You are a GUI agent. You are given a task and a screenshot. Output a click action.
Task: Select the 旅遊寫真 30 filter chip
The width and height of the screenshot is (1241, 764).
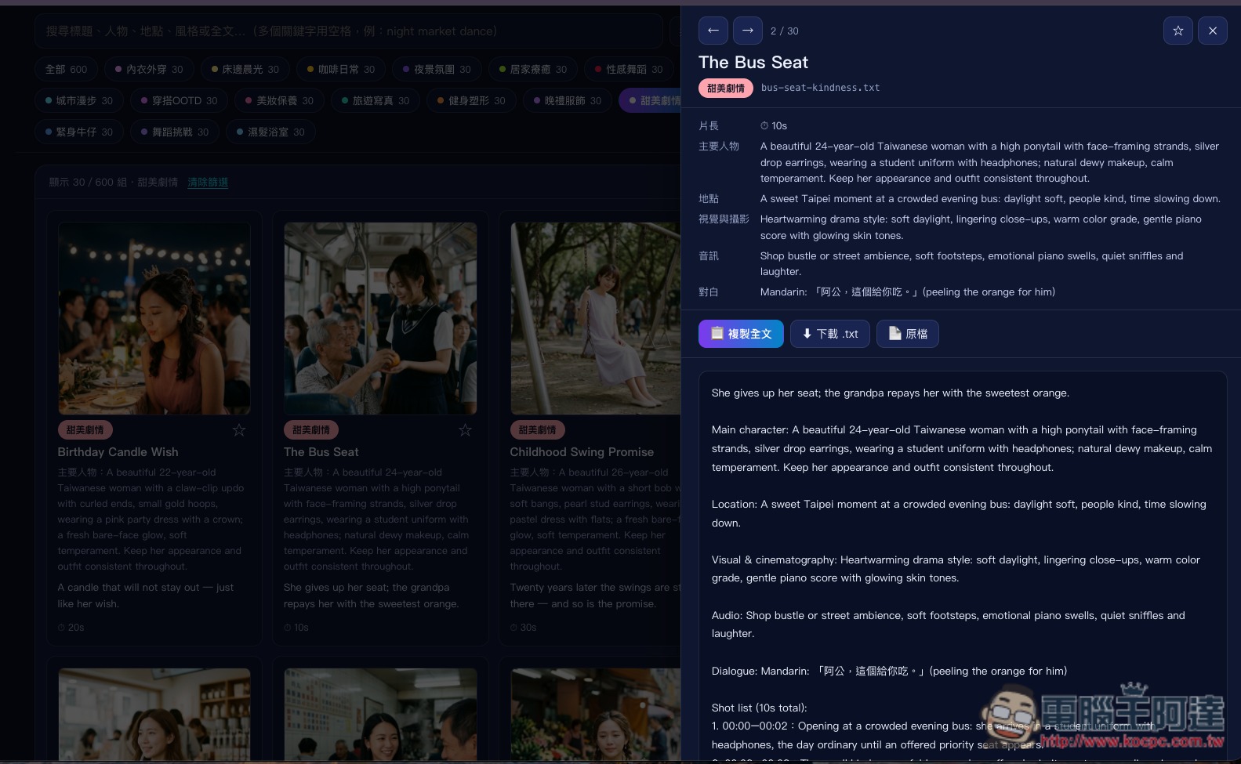tap(375, 100)
